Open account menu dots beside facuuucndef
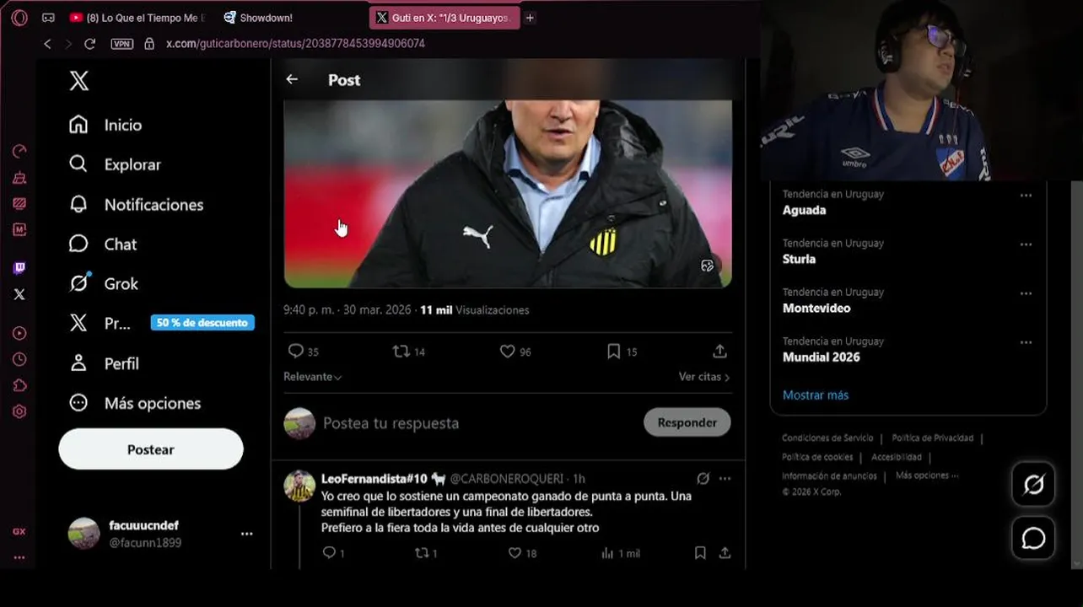1083x607 pixels. tap(246, 534)
